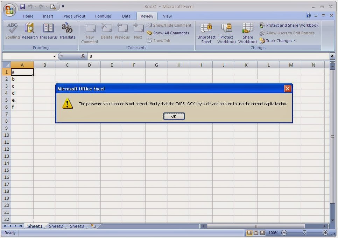Image resolution: width=338 pixels, height=238 pixels.
Task: Click OK on the password error dialog
Action: tap(174, 116)
